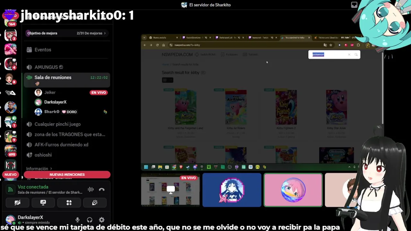
Task: Open the activities launcher button
Action: [69, 203]
